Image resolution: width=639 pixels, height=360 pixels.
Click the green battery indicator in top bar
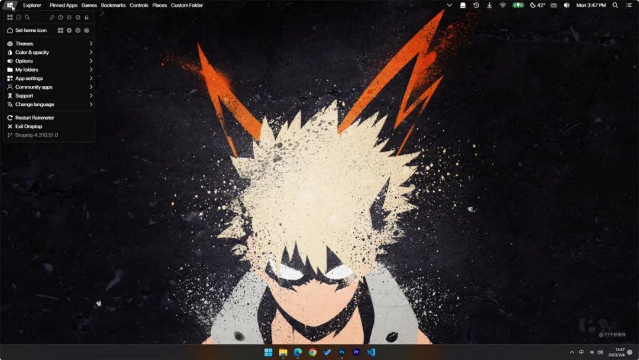coord(518,5)
